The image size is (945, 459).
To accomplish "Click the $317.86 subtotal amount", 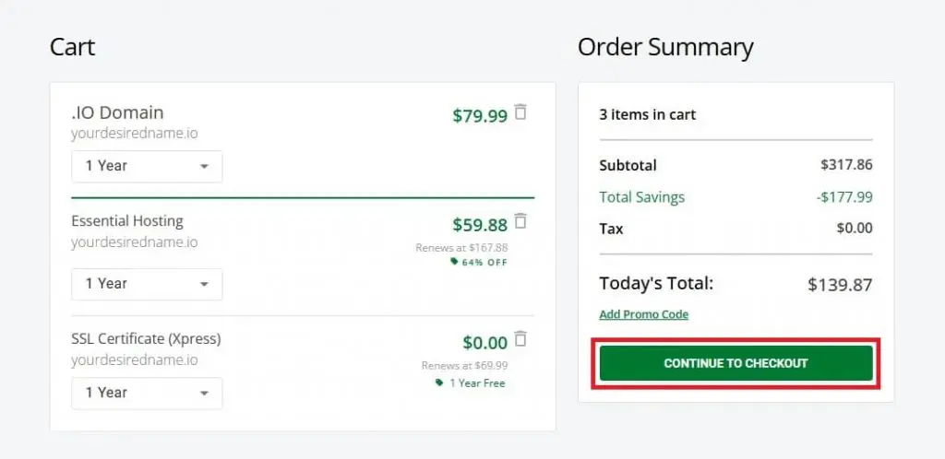I will 846,165.
